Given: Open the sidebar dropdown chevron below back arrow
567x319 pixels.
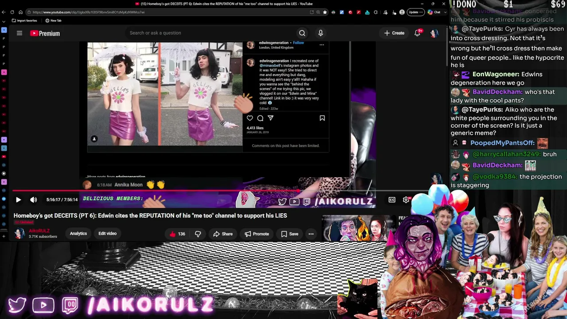Looking at the screenshot, I should [4, 21].
